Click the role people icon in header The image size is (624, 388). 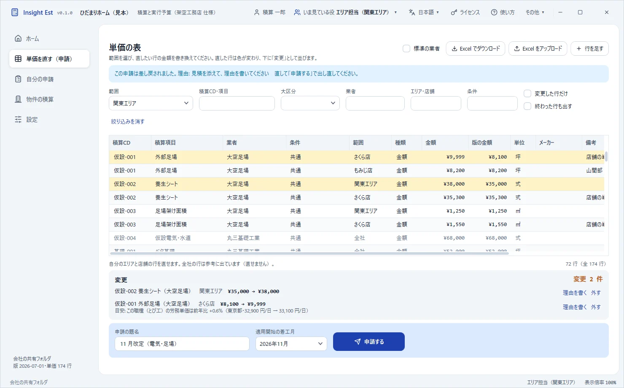point(297,12)
